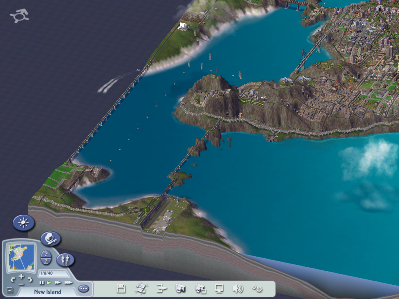Click the New Island city name label

click(47, 291)
